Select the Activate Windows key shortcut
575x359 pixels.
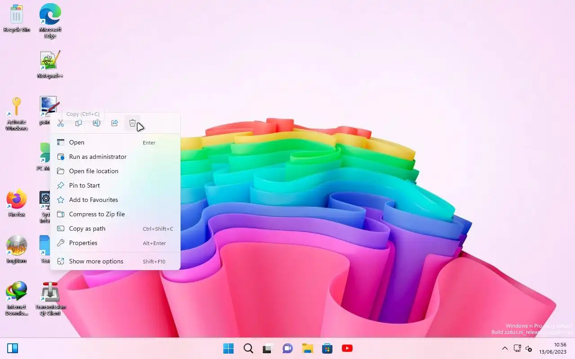tap(17, 114)
